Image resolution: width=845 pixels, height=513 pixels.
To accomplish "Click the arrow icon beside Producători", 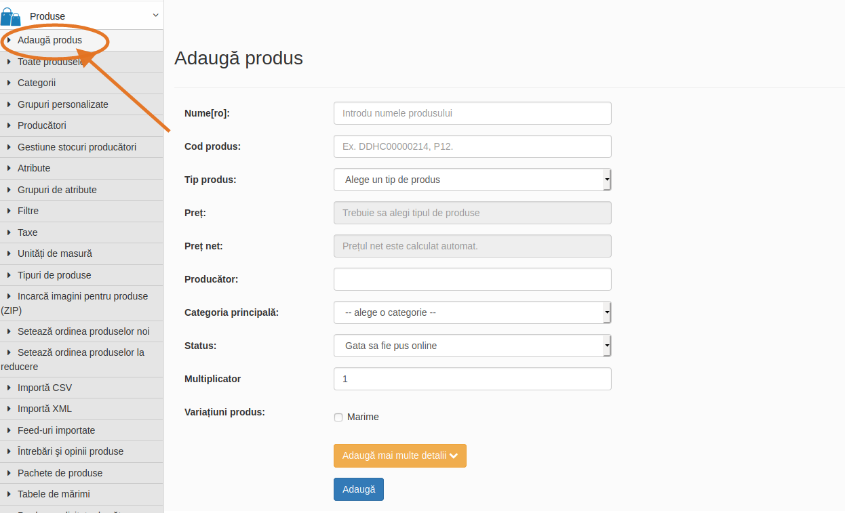I will point(9,125).
